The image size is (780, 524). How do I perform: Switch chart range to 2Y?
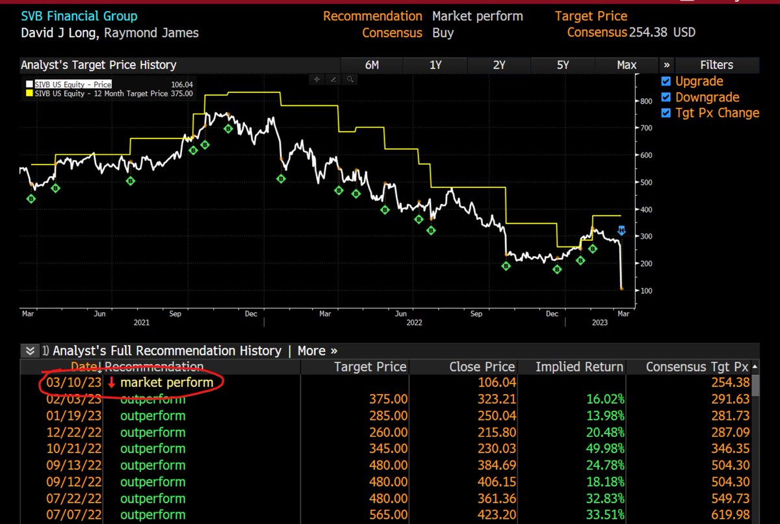point(499,65)
